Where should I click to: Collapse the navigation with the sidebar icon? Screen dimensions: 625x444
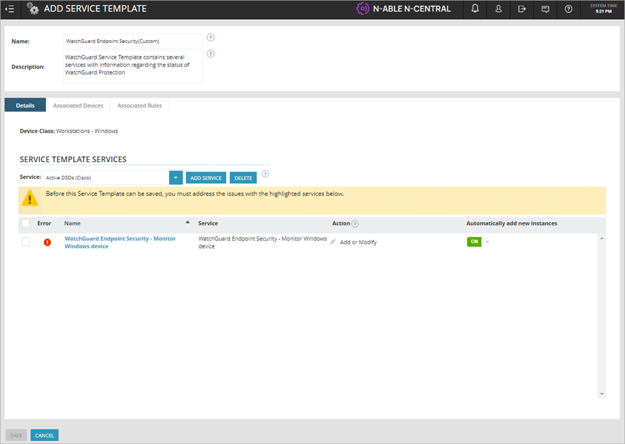[10, 9]
